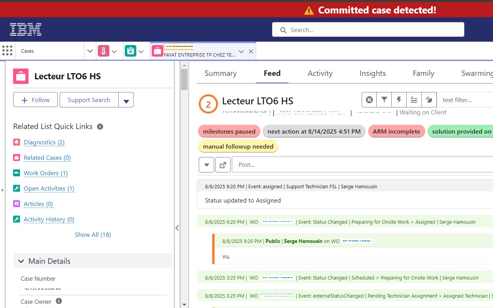Viewport: 493px width, 308px height.
Task: Click the Serge Hamousin public comment header
Action: point(354,241)
